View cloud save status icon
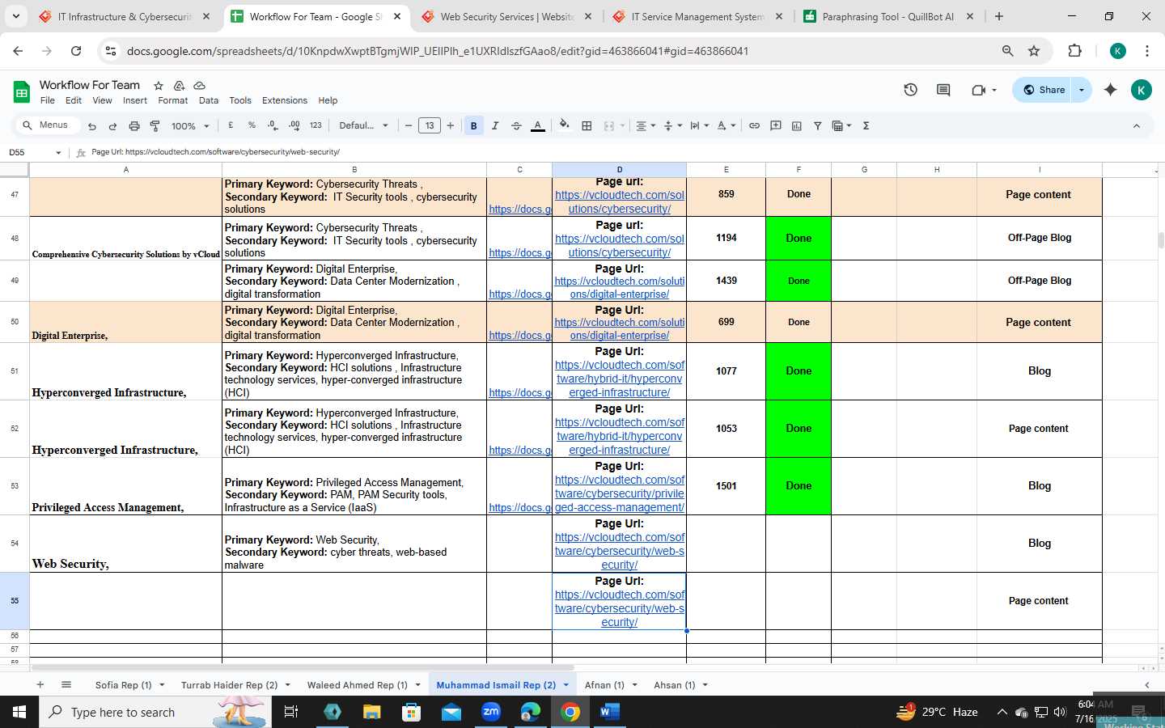Viewport: 1165px width, 728px height. (199, 85)
